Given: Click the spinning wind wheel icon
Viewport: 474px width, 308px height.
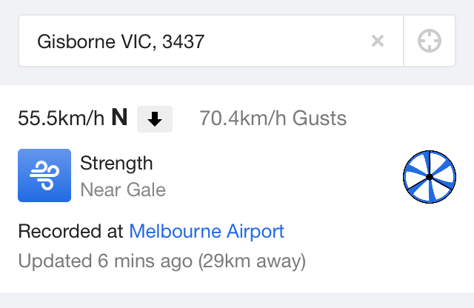Looking at the screenshot, I should point(430,177).
